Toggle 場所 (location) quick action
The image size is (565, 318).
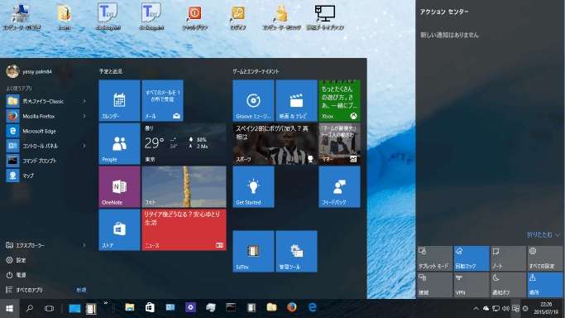(545, 285)
